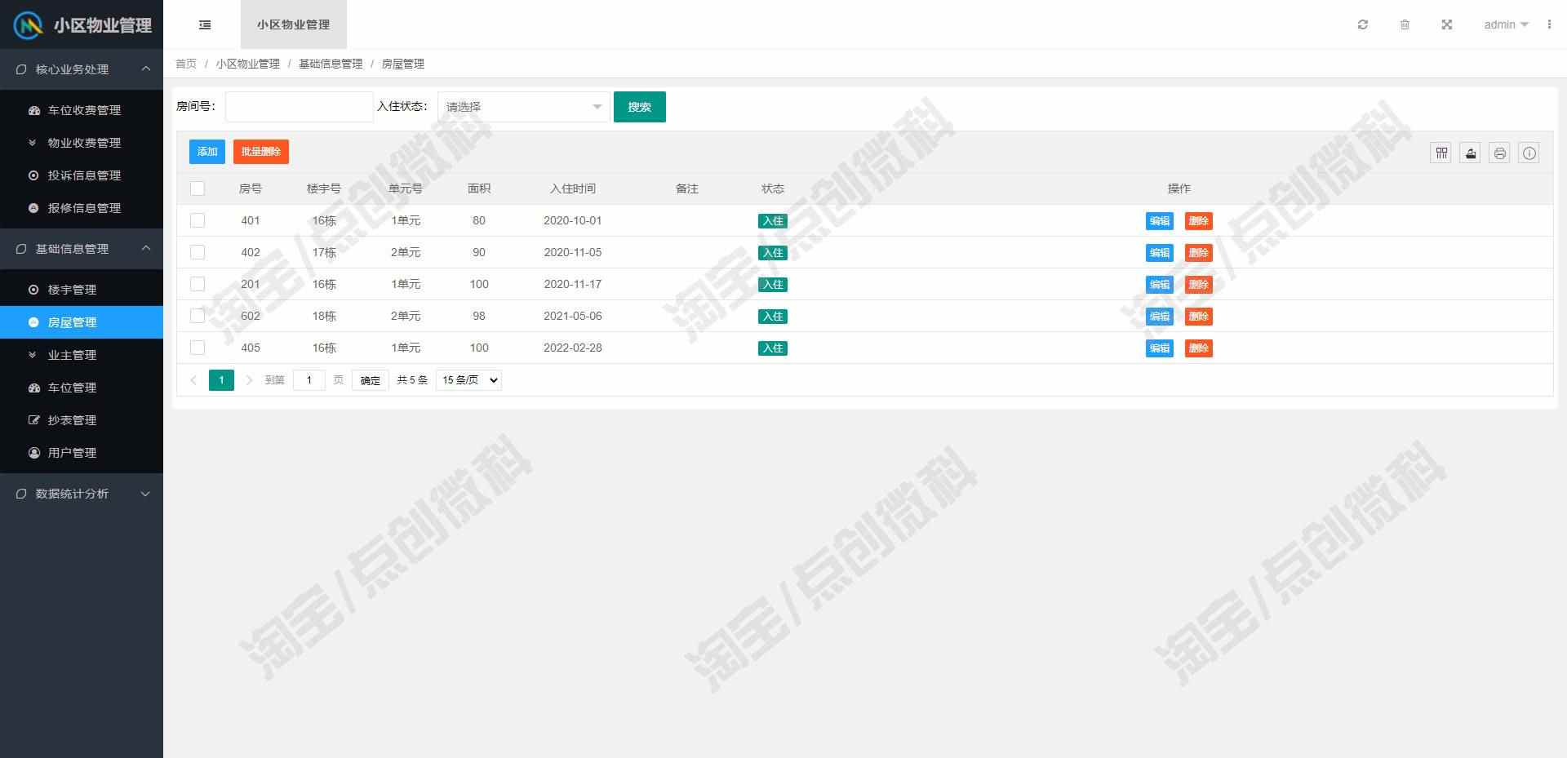Image resolution: width=1567 pixels, height=758 pixels.
Task: Click the 数据统计分析 section icon
Action: (x=21, y=494)
